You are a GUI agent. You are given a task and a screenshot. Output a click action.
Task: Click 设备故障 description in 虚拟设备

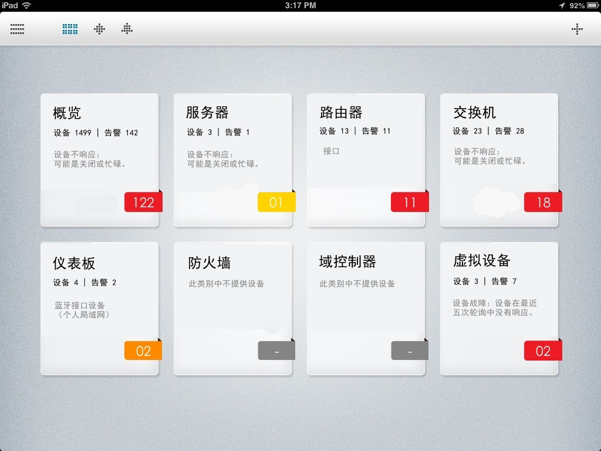[495, 308]
